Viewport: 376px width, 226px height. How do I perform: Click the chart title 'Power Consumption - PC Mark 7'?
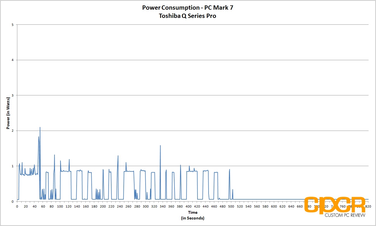pyautogui.click(x=188, y=8)
